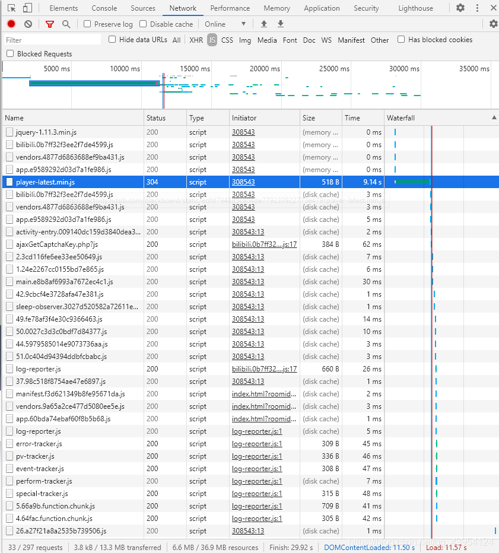Click file icon of jquery-1.11.3.min.js row
The image size is (499, 553).
click(x=9, y=132)
